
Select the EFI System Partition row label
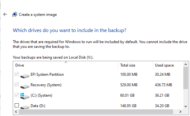pyautogui.click(x=47, y=74)
